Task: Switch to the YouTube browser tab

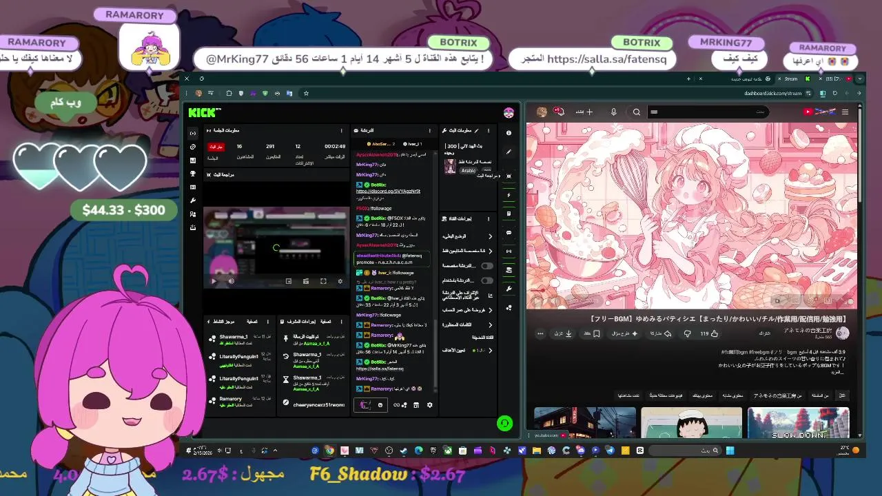Action: click(x=835, y=79)
